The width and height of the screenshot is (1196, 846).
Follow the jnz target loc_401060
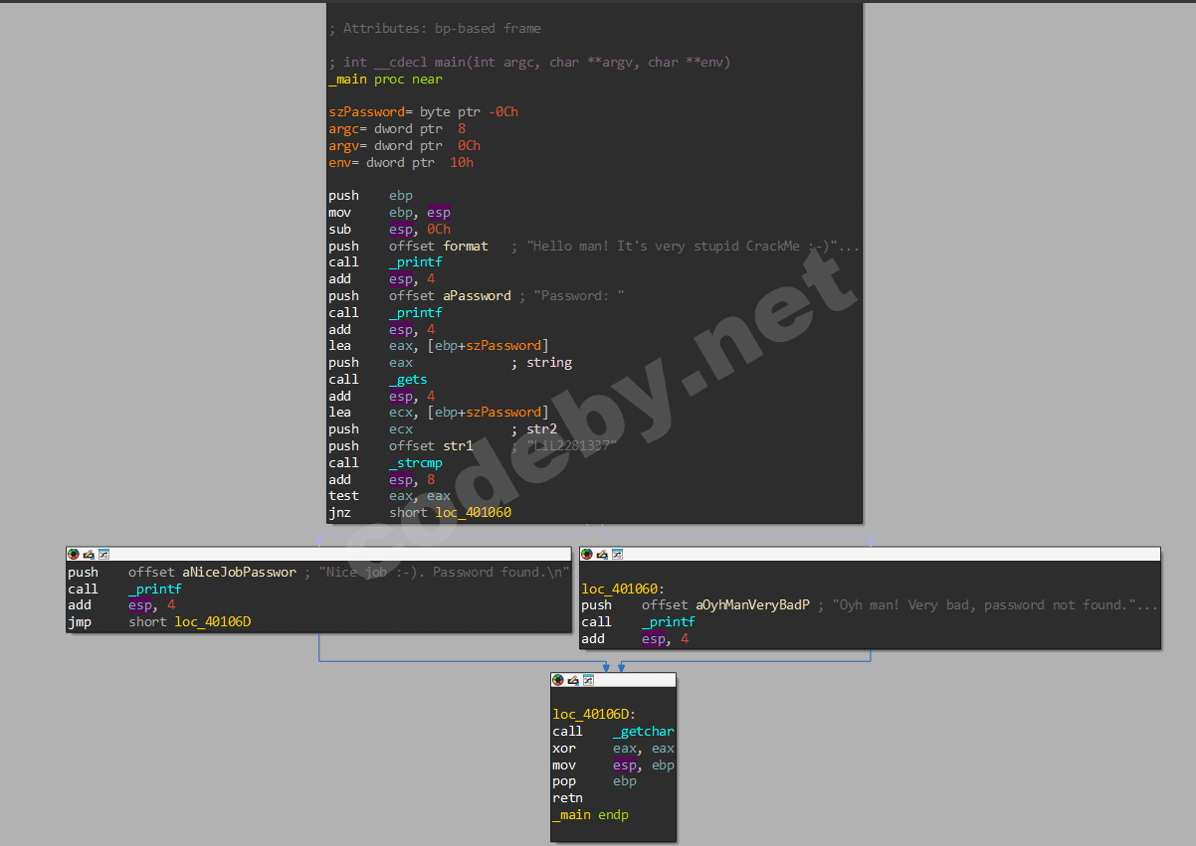click(474, 513)
